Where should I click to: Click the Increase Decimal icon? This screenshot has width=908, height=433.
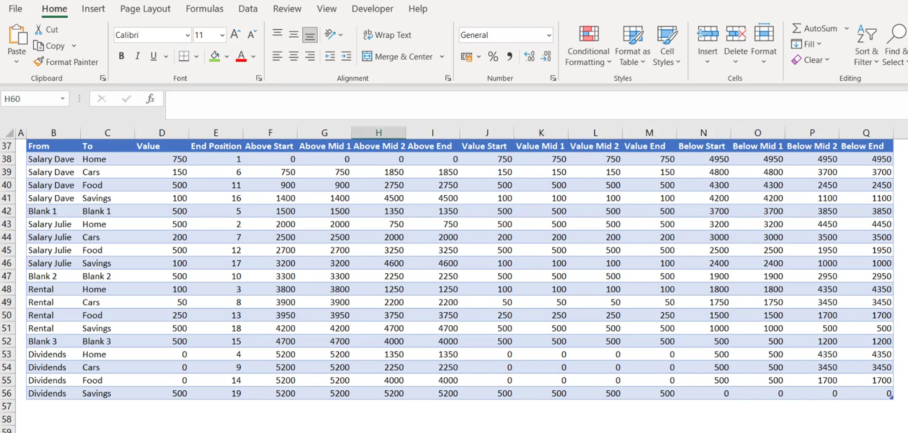529,56
